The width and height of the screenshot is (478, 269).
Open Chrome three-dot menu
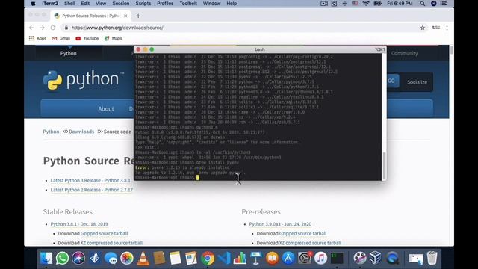tap(447, 28)
